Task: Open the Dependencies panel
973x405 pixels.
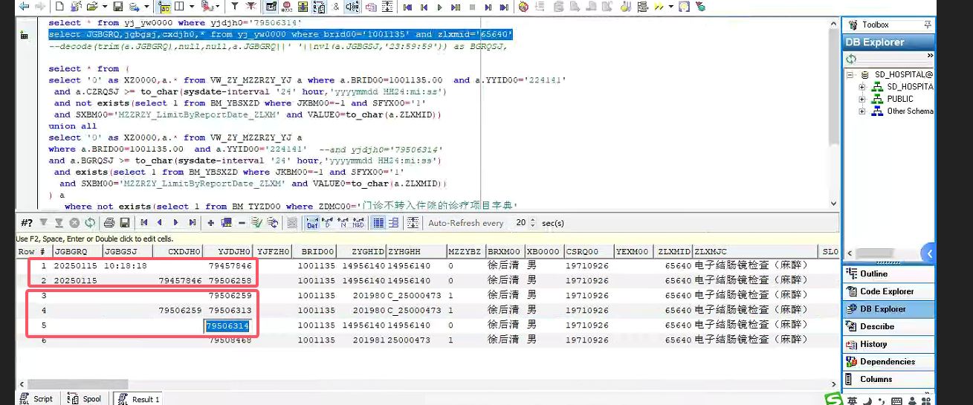Action: 886,361
